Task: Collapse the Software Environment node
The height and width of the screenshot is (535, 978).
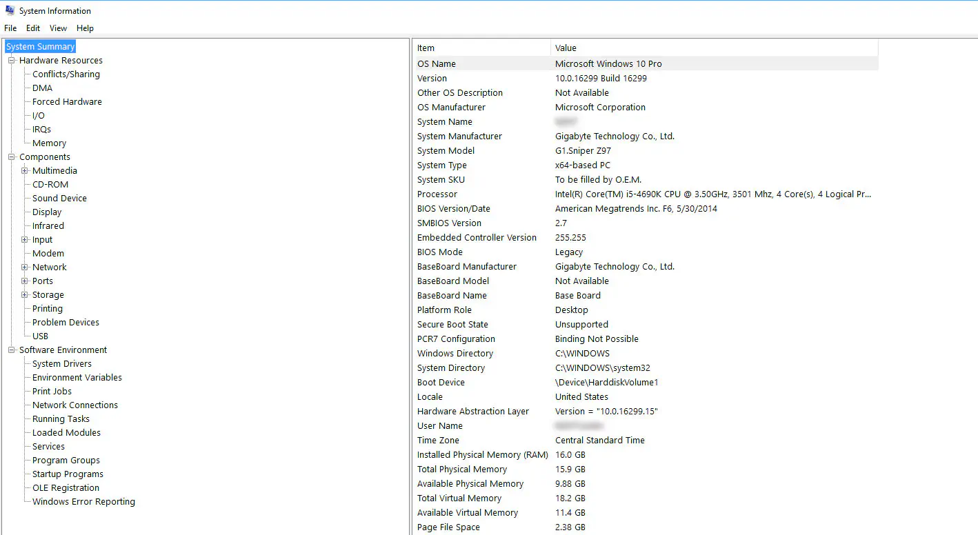Action: (x=12, y=350)
